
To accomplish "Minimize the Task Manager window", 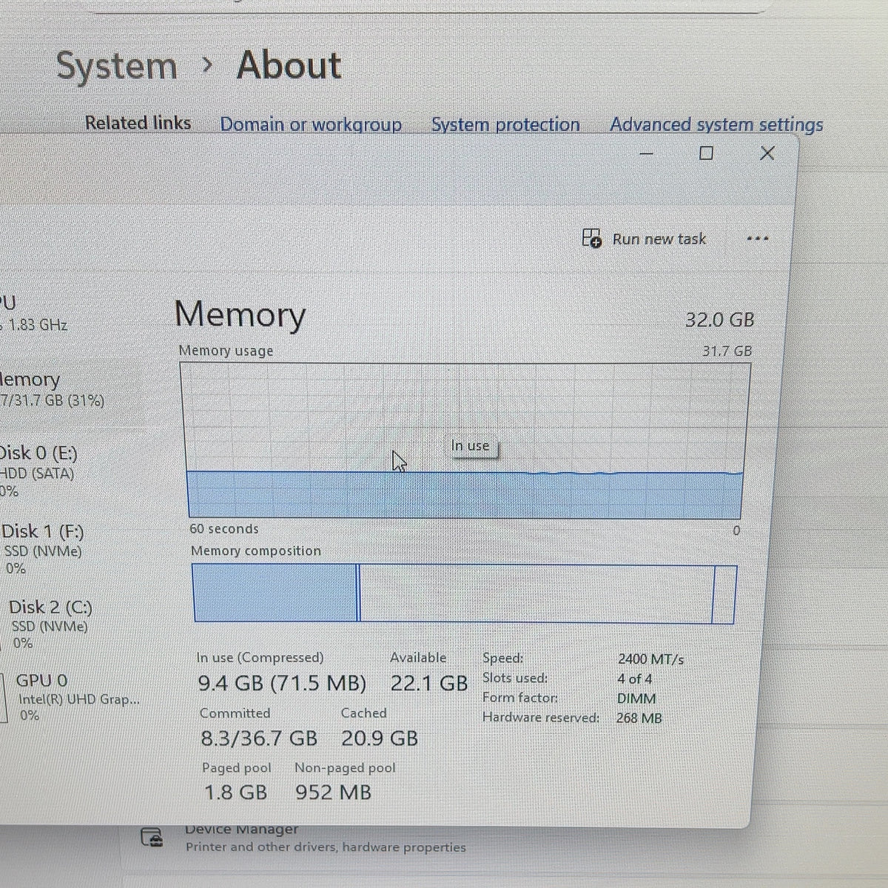I will point(646,153).
